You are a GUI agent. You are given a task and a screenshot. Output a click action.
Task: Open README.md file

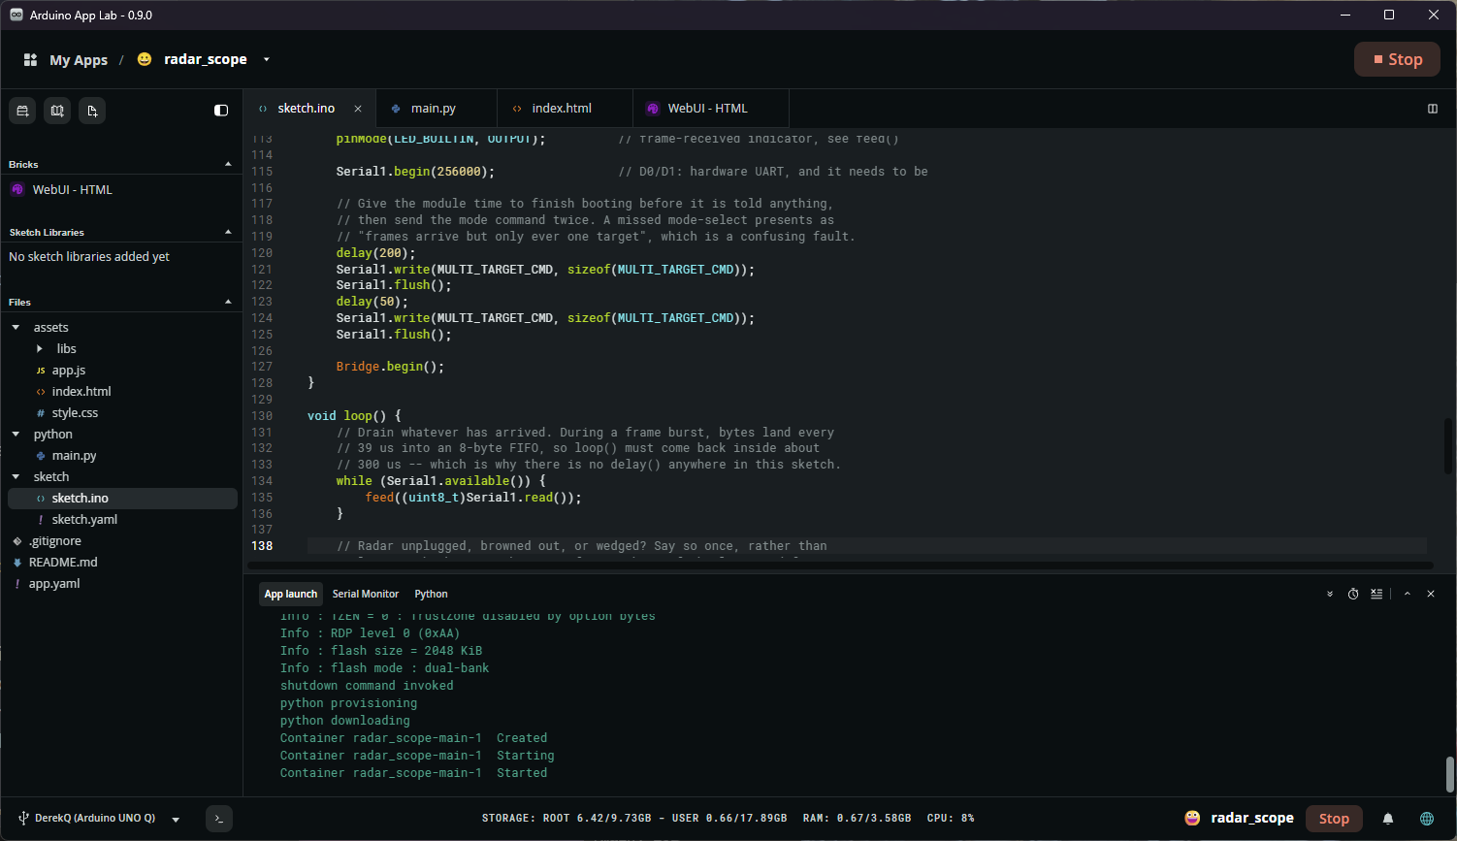63,563
